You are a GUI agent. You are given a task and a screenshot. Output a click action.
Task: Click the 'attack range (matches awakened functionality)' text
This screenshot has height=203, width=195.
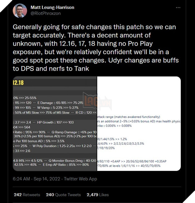coord(128,117)
